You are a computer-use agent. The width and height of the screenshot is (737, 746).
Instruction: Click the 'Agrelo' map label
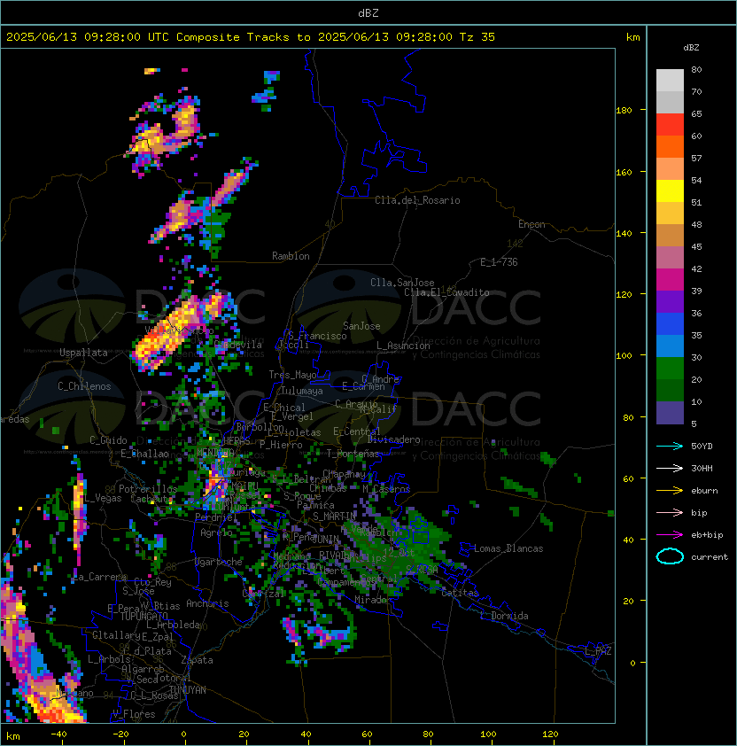tap(216, 532)
